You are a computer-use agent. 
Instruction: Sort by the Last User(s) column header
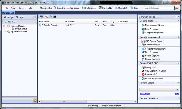123,22
